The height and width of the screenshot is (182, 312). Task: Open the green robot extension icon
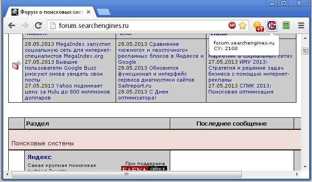point(286,25)
